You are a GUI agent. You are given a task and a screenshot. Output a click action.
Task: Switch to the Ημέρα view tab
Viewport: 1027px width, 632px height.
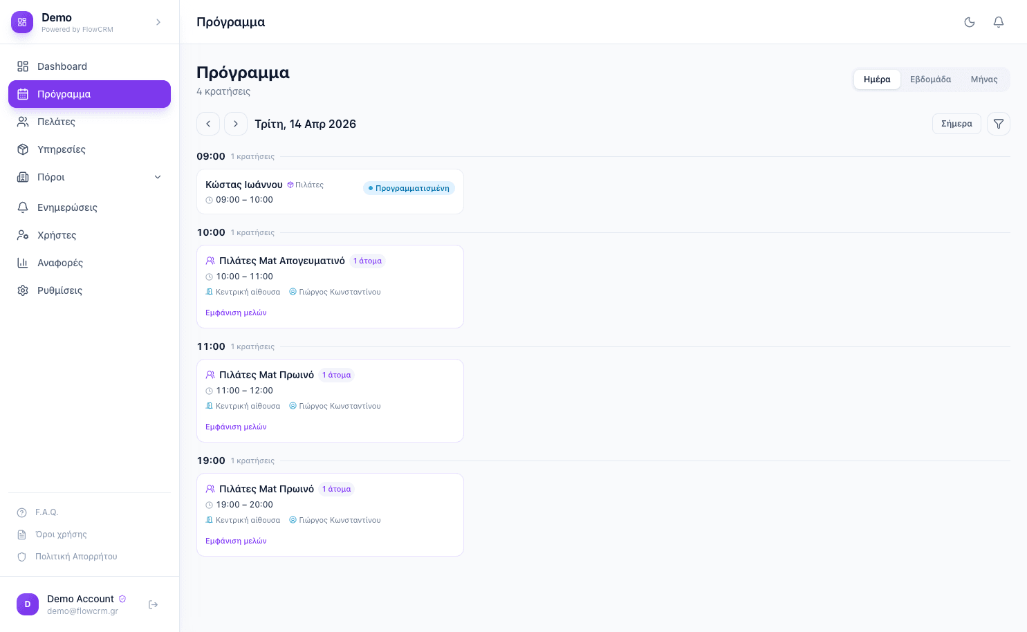point(877,80)
